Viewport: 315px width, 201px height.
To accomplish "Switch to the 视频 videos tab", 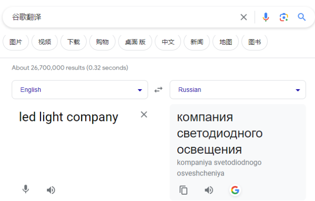I will coord(45,42).
